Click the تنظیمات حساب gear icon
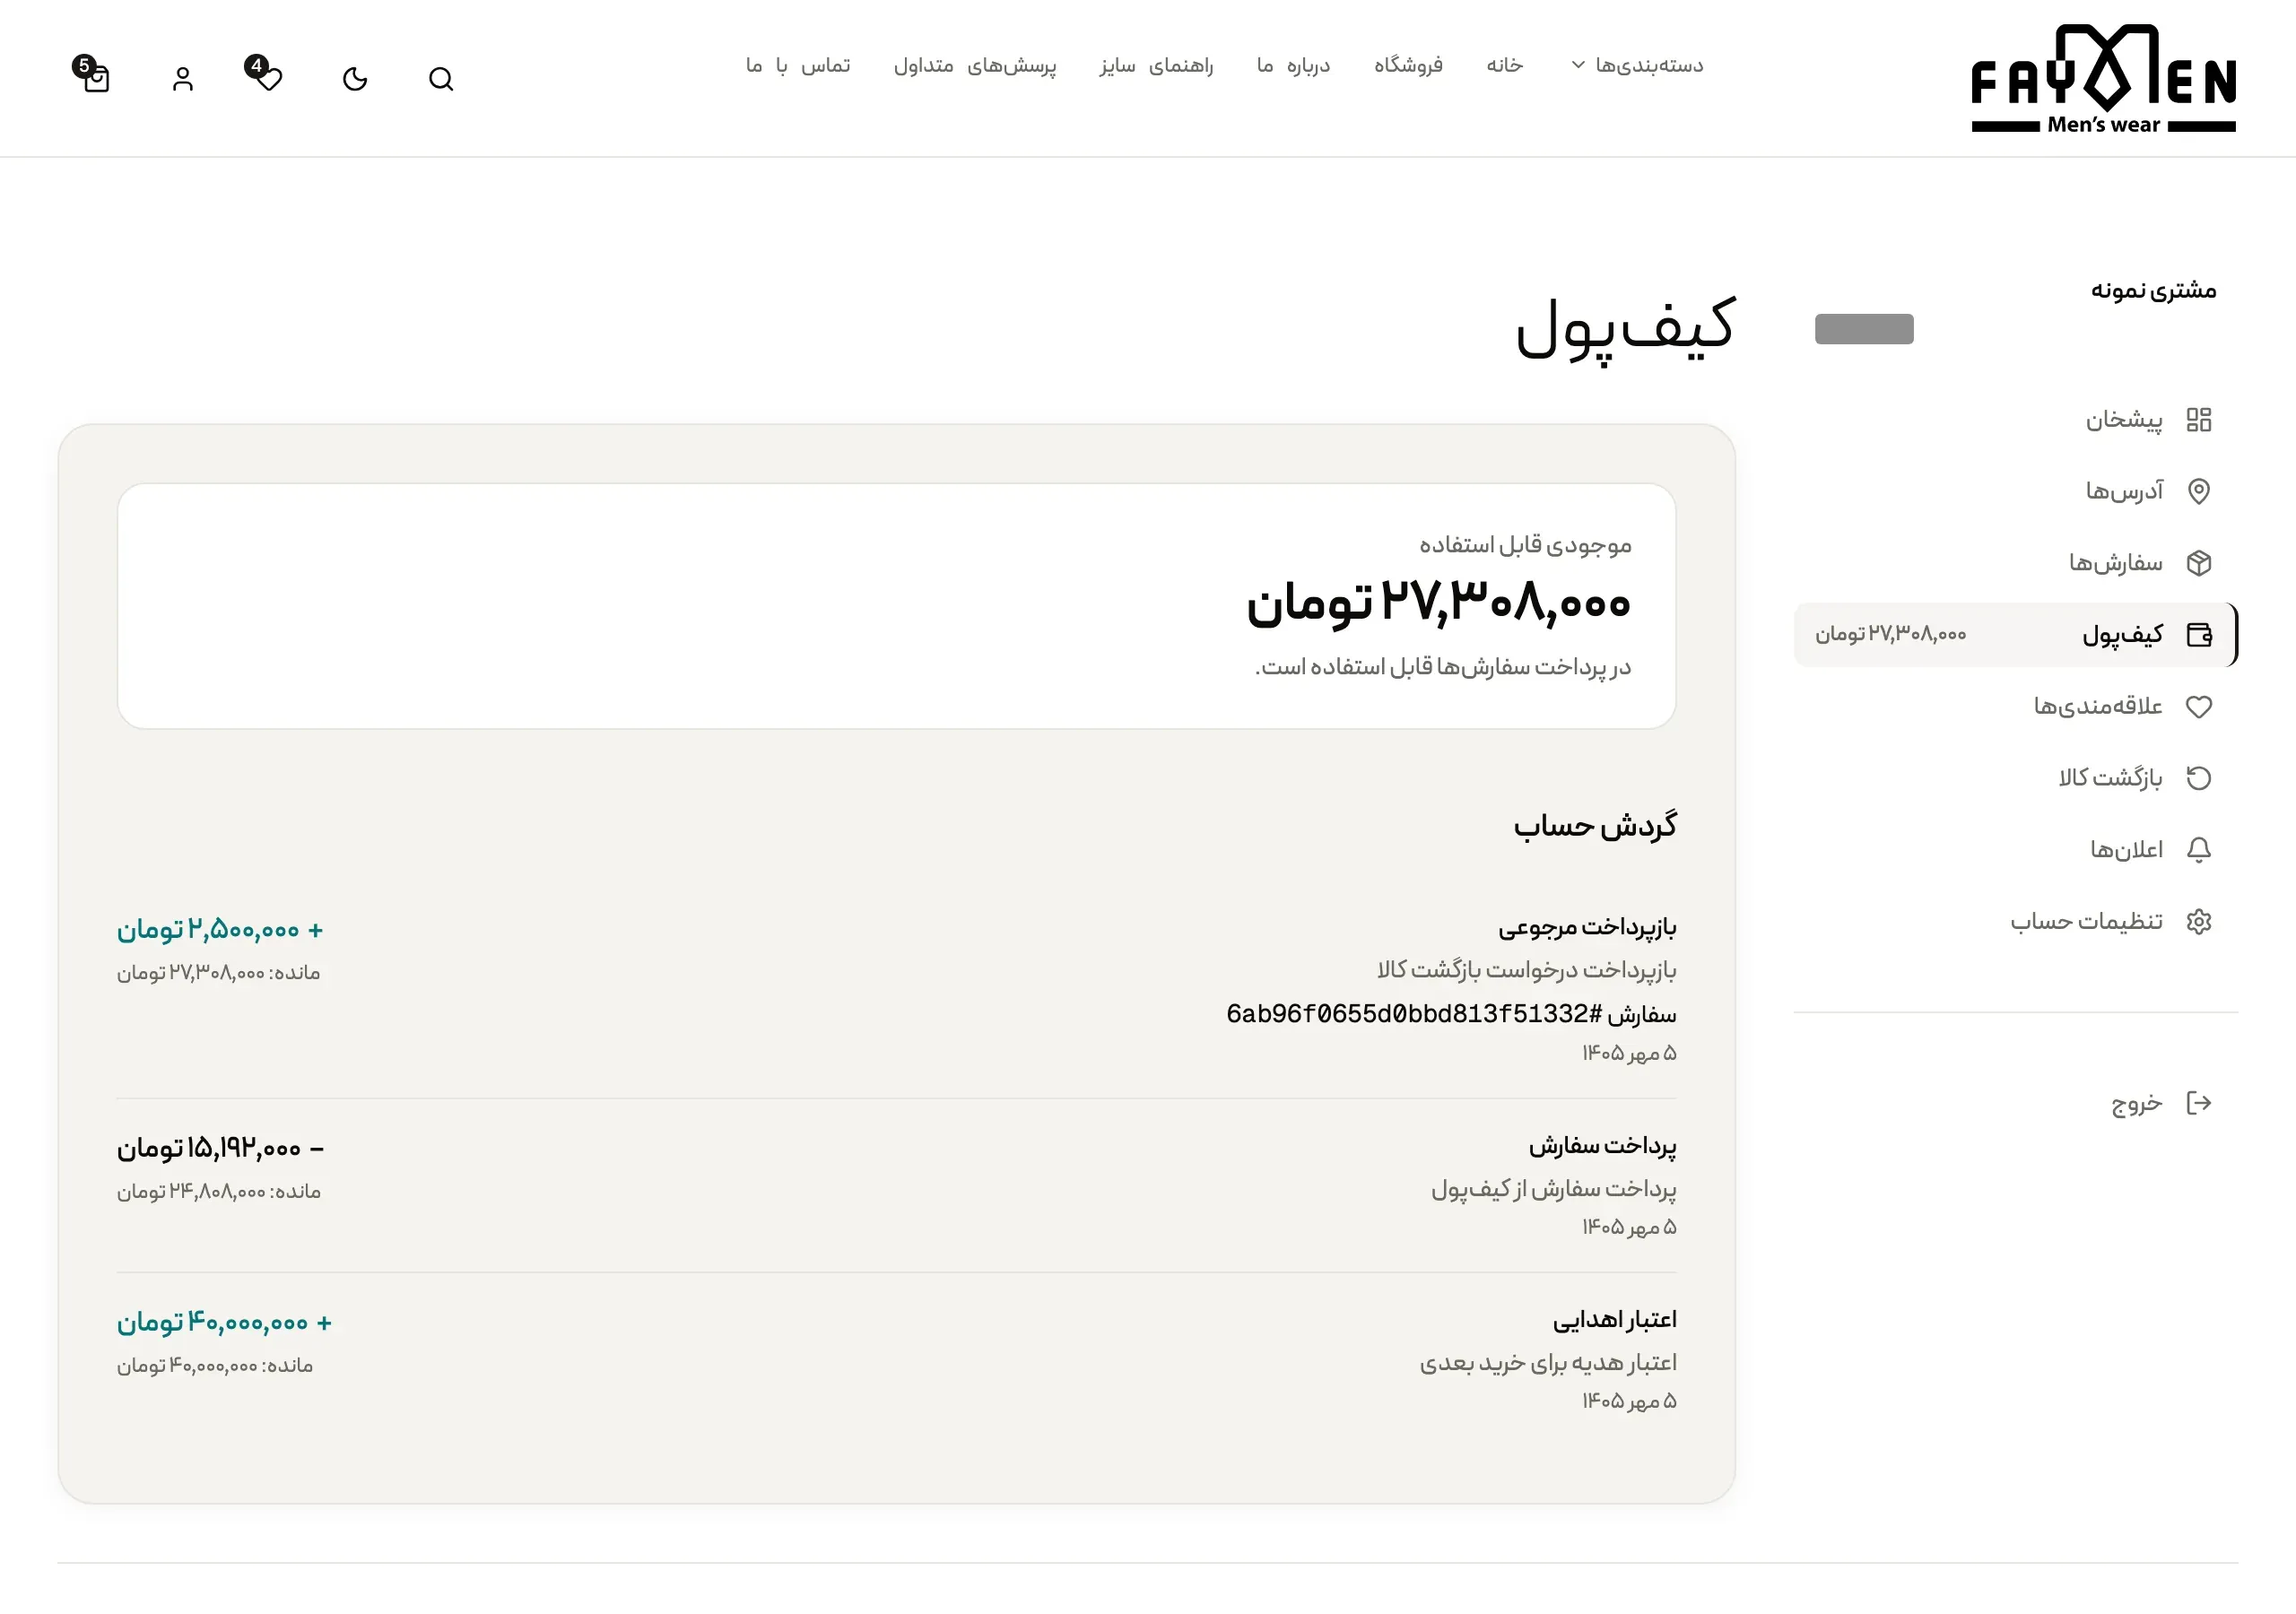The height and width of the screenshot is (1614, 2296). [2199, 922]
